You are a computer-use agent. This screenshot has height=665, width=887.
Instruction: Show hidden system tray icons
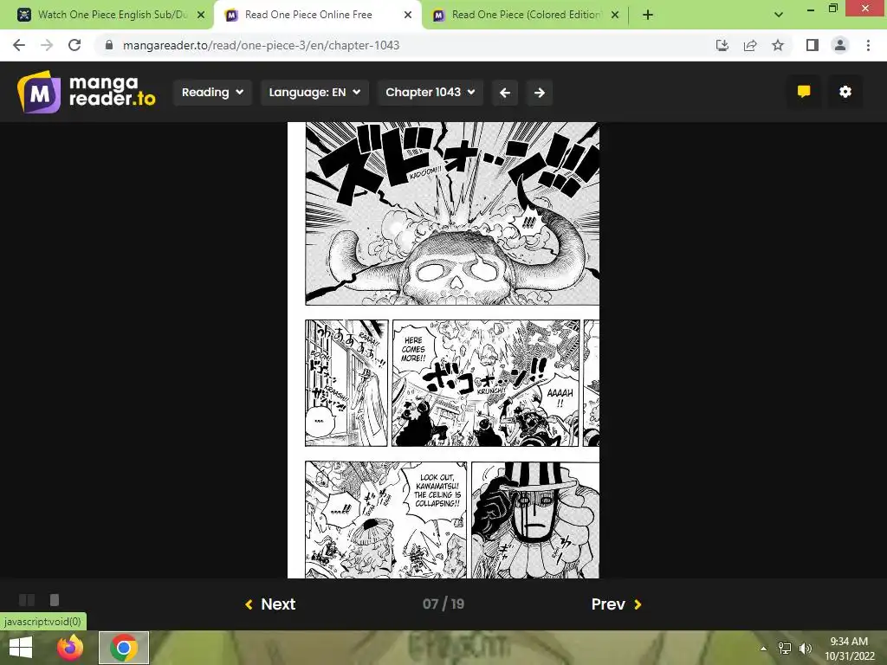click(x=764, y=649)
